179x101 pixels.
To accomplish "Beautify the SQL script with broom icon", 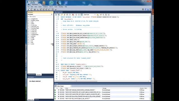I will click(101, 15).
